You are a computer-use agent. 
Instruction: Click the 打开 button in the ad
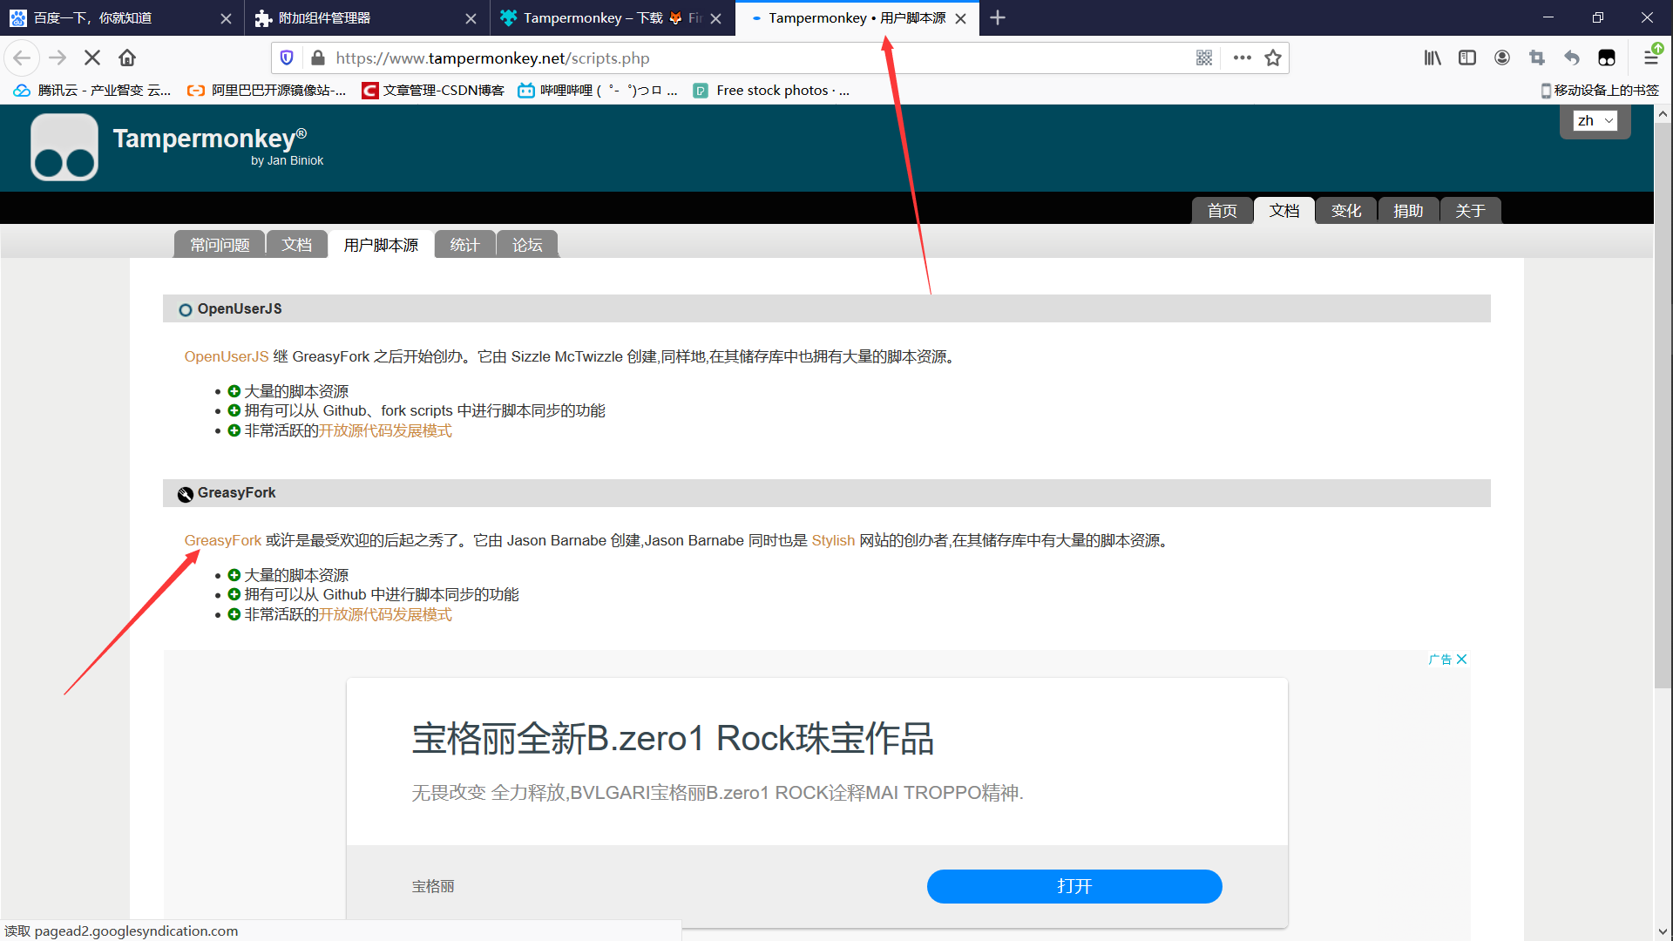coord(1074,886)
